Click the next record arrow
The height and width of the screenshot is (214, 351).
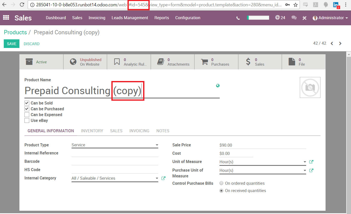pos(340,43)
